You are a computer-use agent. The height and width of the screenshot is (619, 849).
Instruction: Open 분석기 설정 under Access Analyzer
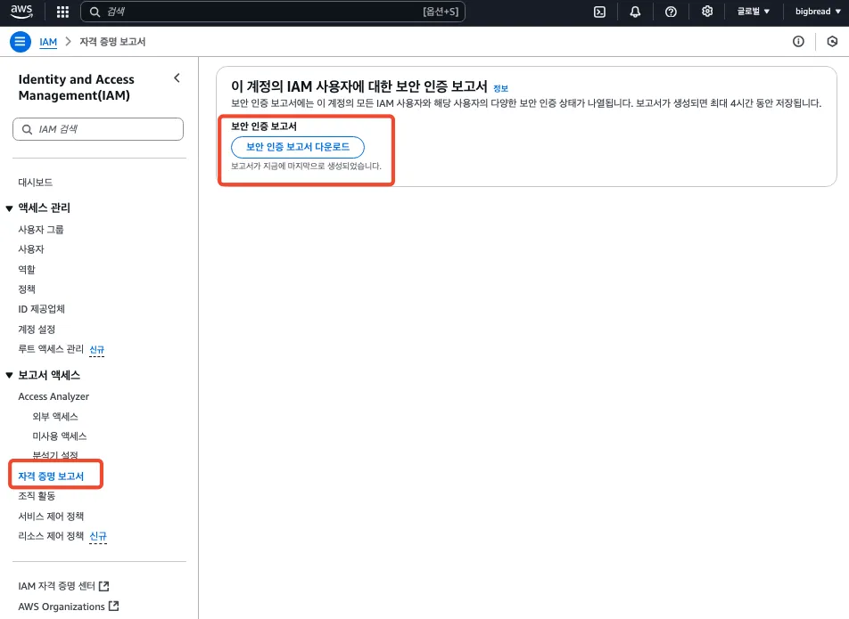[55, 455]
